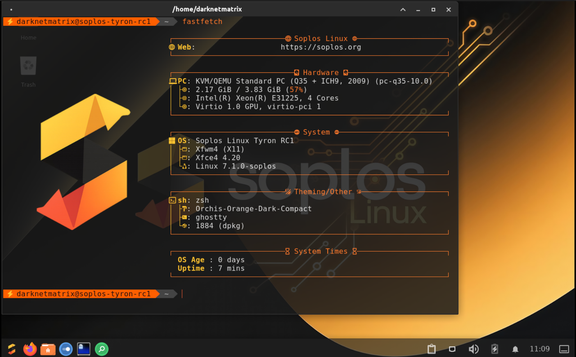Click the typed fastfetch command
Viewport: 576px width, 357px height.
[x=202, y=22]
